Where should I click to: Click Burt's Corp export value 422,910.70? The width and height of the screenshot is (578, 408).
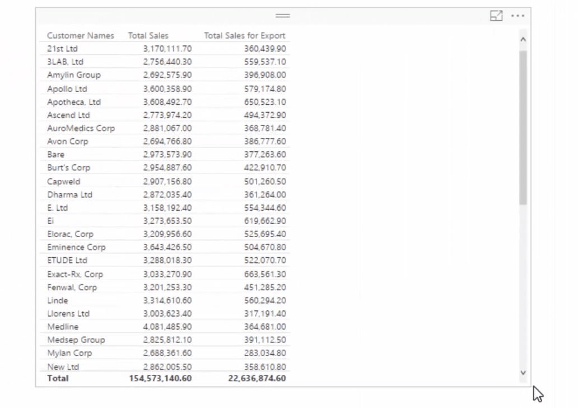265,168
